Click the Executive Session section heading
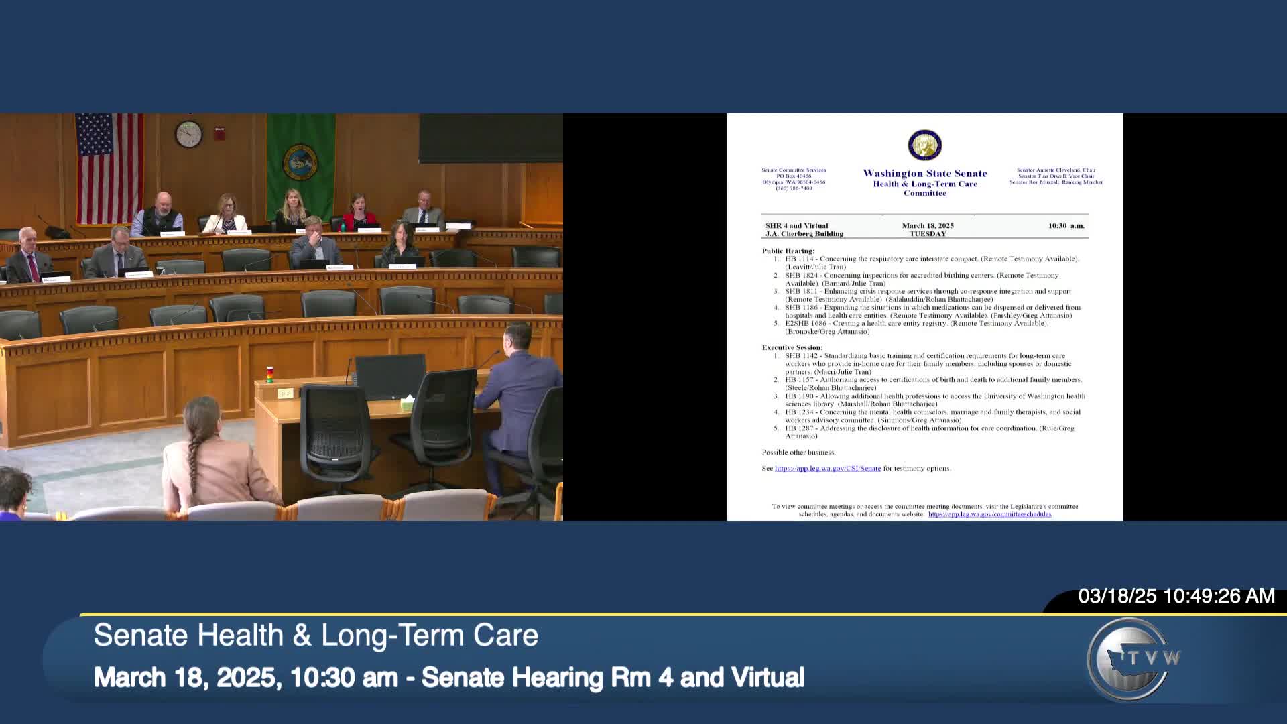Image resolution: width=1287 pixels, height=724 pixels. click(x=792, y=347)
